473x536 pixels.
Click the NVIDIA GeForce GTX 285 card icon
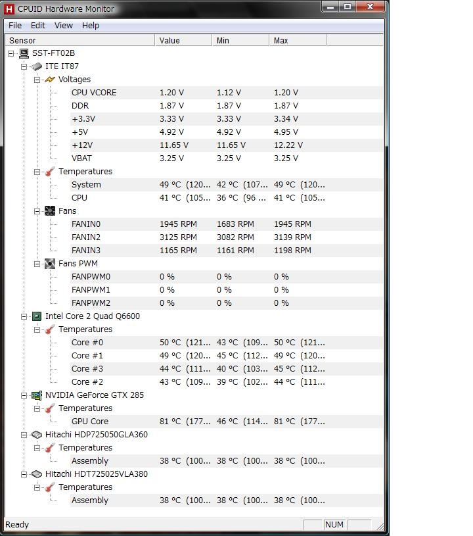point(37,395)
